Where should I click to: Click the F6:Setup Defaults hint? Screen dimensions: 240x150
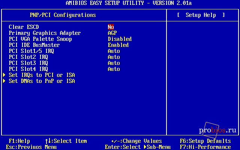(x=205, y=141)
